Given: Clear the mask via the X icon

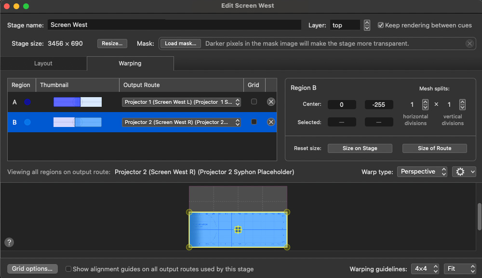Looking at the screenshot, I should [x=469, y=43].
